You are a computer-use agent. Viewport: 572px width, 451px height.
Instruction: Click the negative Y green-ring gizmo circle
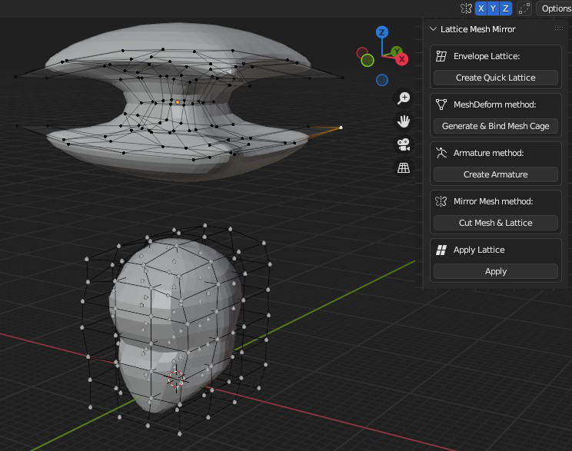point(367,61)
